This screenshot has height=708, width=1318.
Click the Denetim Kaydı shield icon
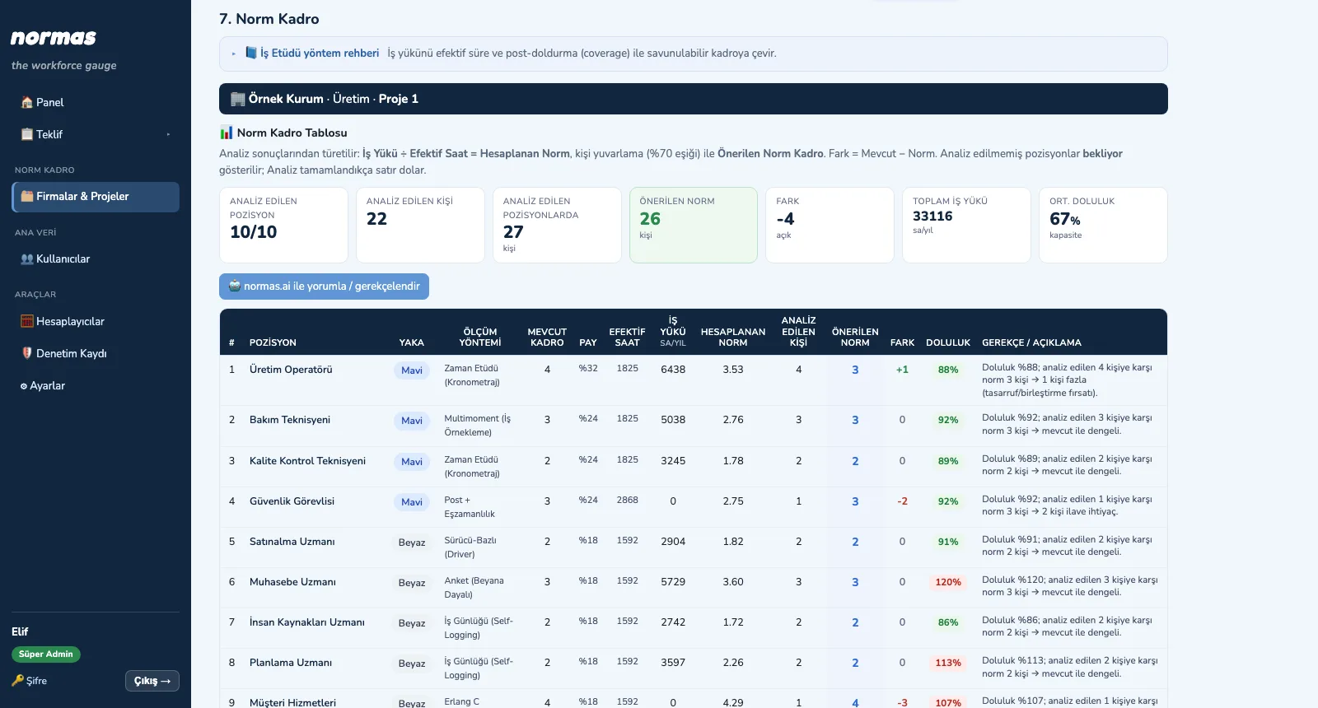[x=27, y=353]
